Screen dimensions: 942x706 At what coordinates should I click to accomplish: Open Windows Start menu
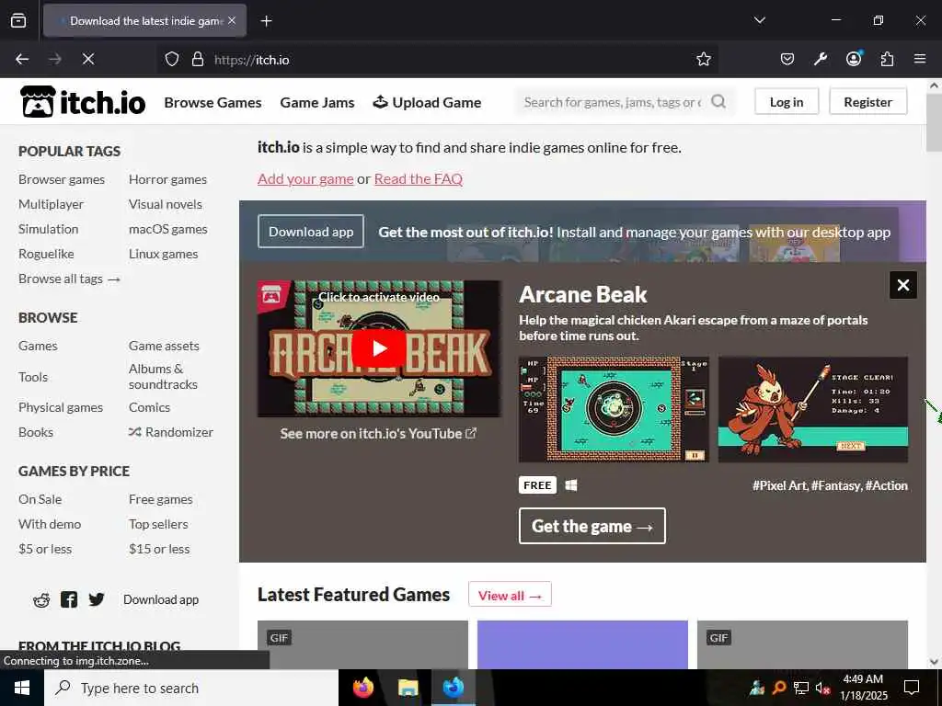22,688
